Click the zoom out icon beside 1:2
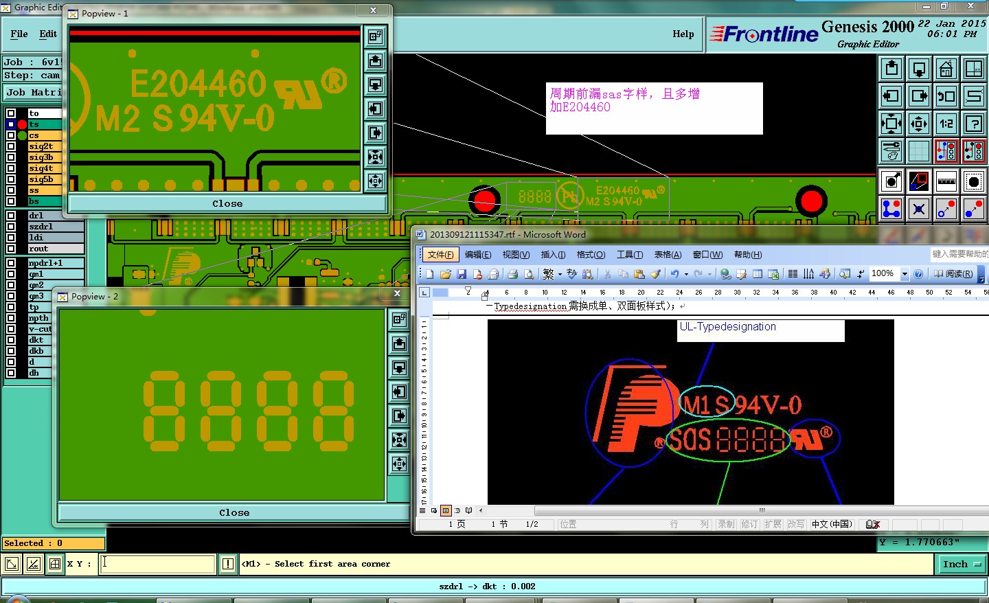The height and width of the screenshot is (603, 989). [x=919, y=124]
